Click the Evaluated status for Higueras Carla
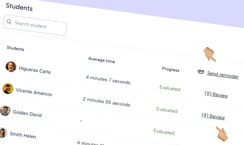This screenshot has height=145, width=244. point(170,88)
